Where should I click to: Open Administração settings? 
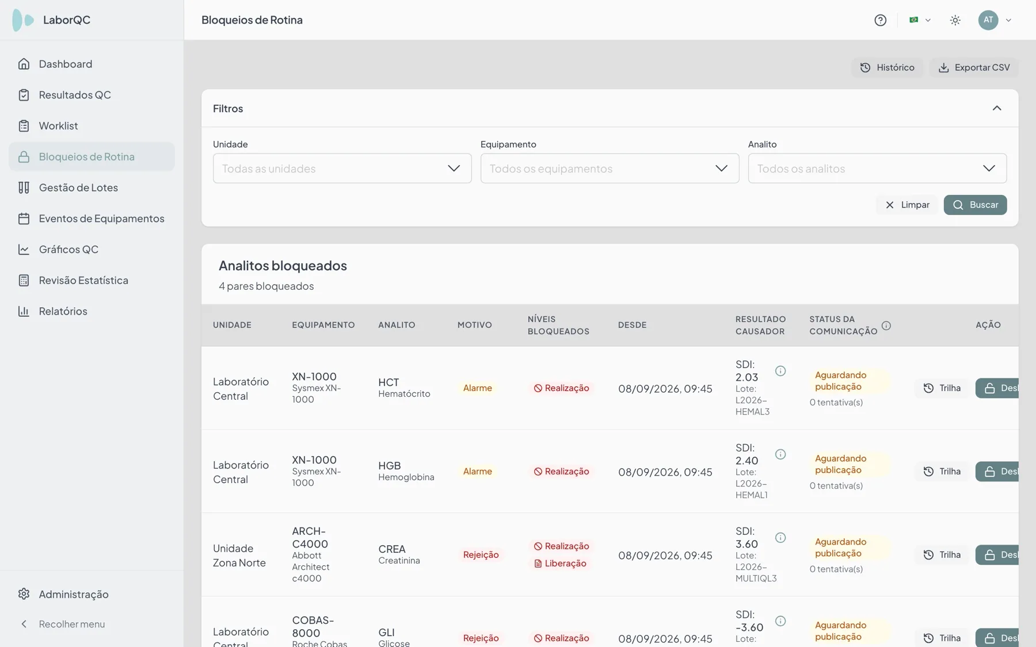coord(92,594)
